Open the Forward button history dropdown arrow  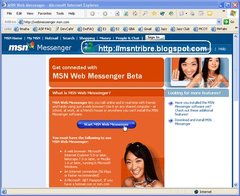point(111,14)
